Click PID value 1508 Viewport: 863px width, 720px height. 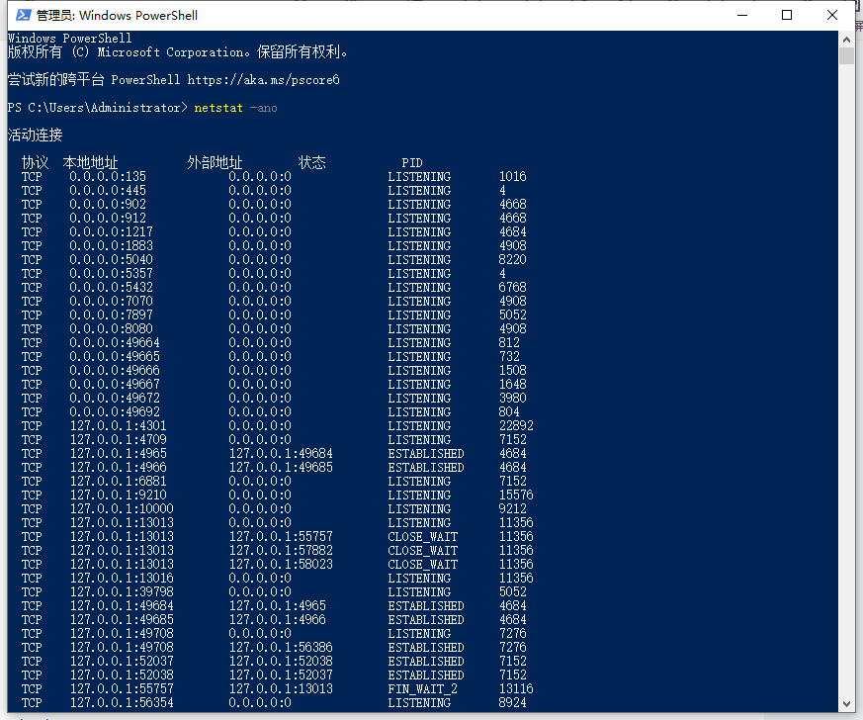click(512, 371)
